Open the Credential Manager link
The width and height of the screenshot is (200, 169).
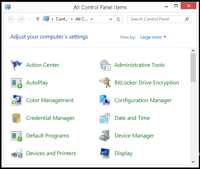pyautogui.click(x=50, y=118)
